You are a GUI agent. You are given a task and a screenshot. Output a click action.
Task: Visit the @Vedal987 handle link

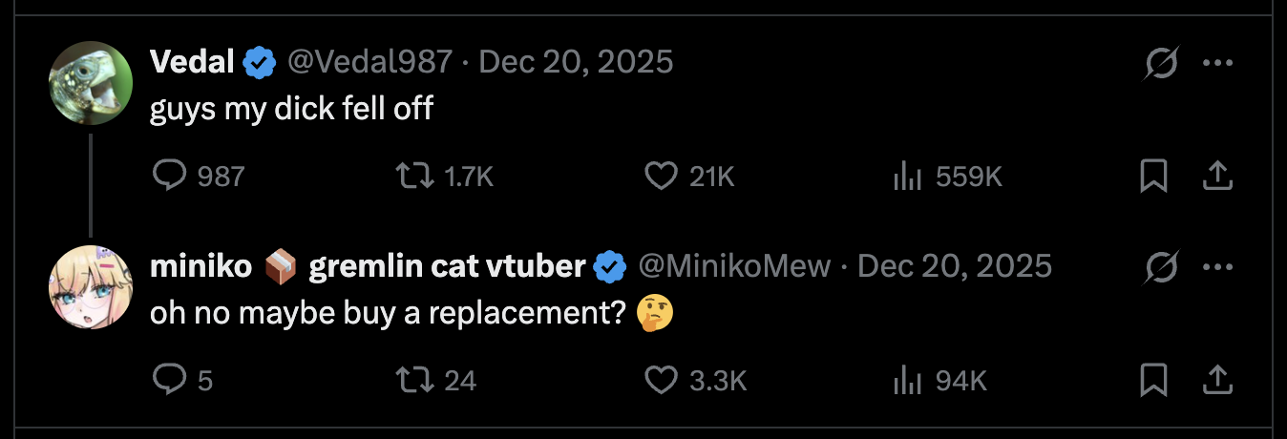369,63
